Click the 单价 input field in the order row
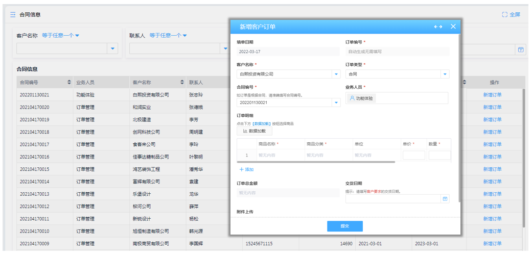This screenshot has height=257, width=532. tap(413, 155)
